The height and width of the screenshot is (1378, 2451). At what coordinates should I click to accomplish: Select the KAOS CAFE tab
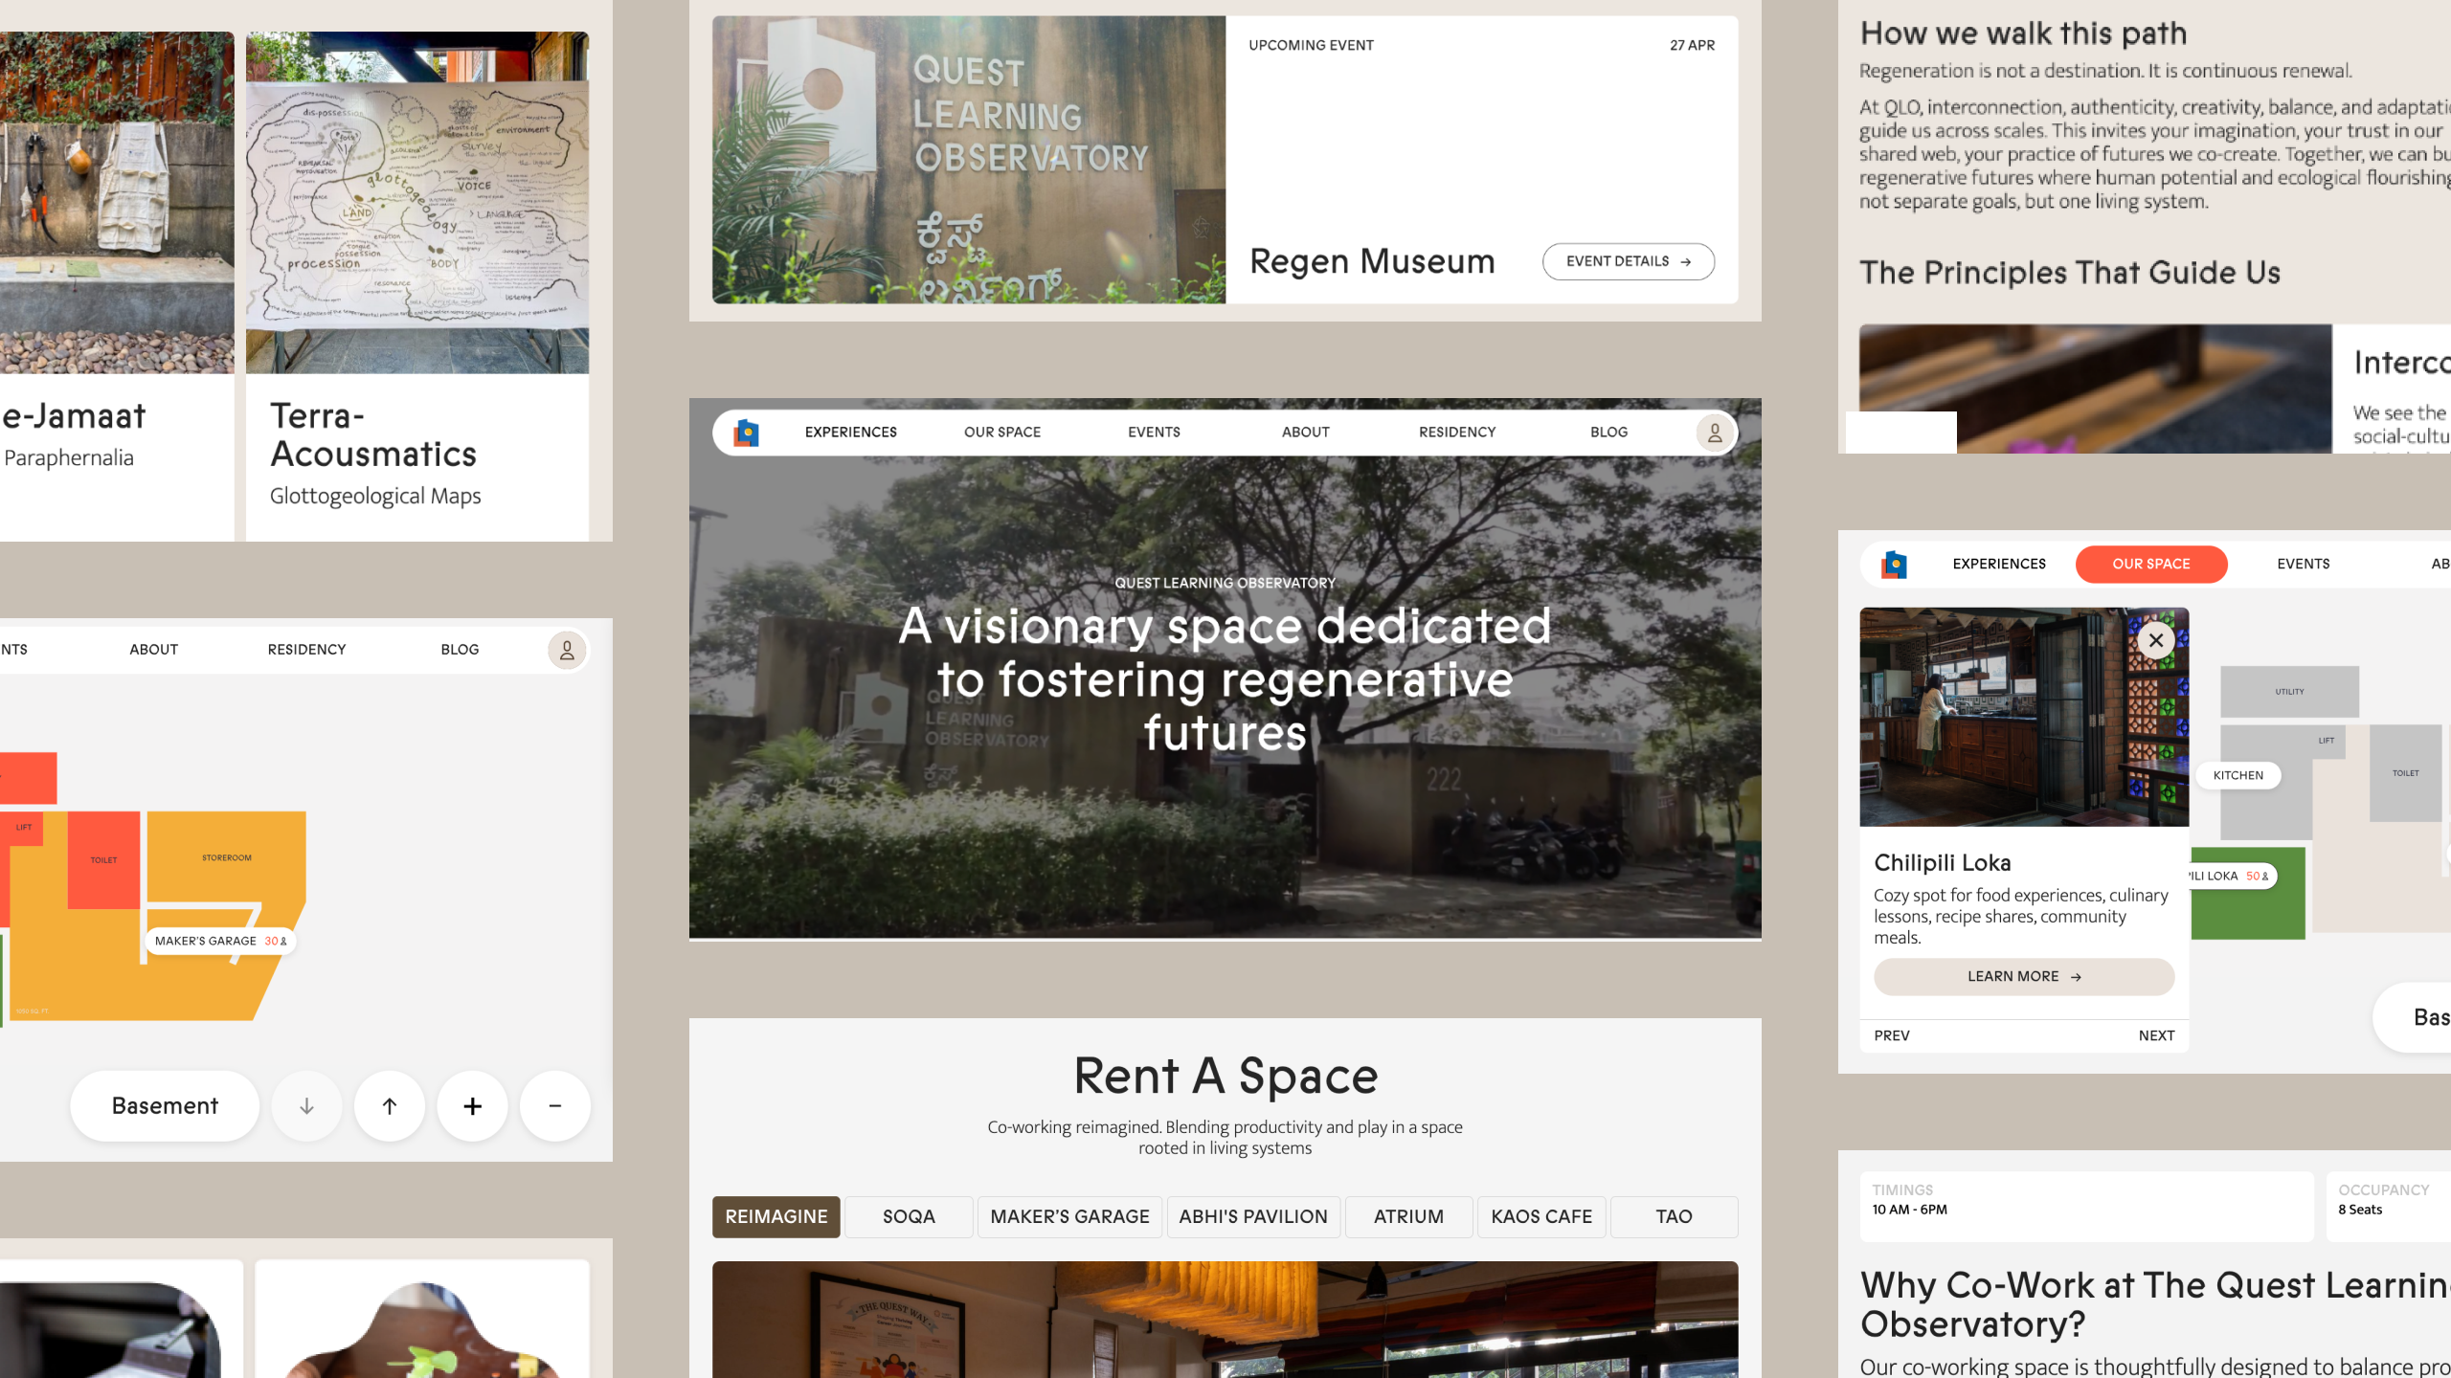click(1541, 1216)
